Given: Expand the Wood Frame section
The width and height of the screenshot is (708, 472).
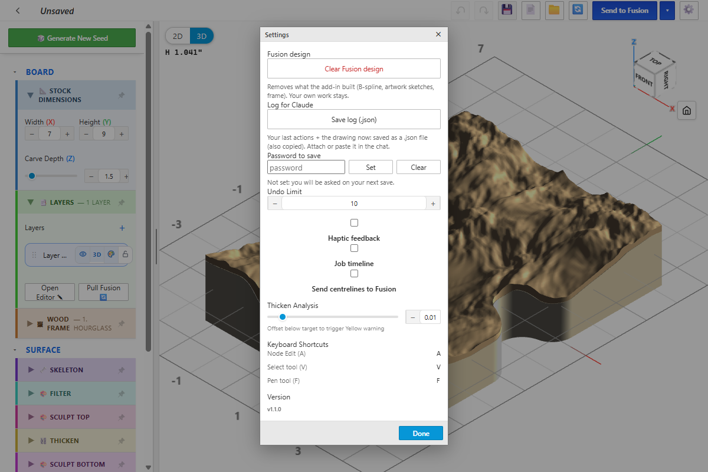Looking at the screenshot, I should tap(30, 323).
